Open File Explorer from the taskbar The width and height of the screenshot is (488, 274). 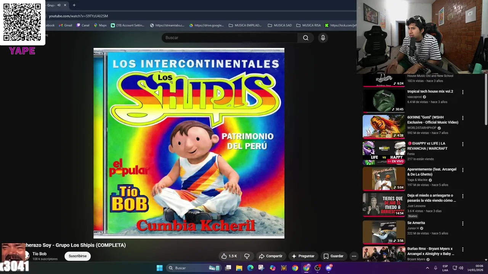click(239, 268)
